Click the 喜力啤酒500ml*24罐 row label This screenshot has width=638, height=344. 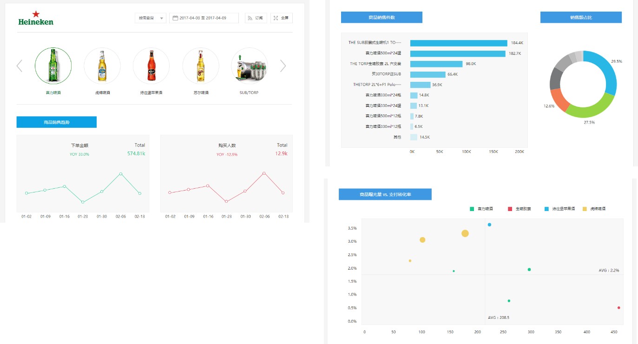383,53
